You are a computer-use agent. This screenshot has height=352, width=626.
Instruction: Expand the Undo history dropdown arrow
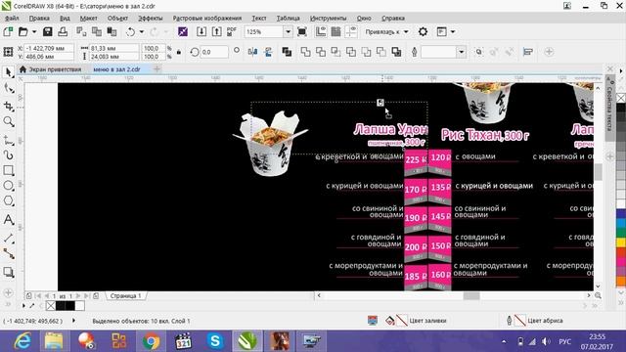click(141, 31)
